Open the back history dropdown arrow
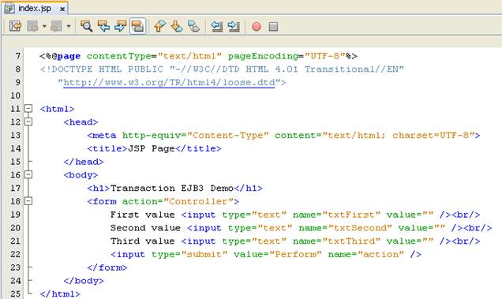The image size is (502, 299). (x=44, y=26)
